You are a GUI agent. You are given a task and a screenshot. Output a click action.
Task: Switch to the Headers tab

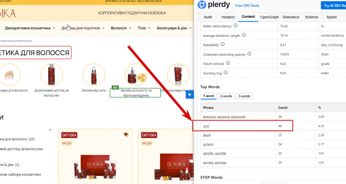tap(228, 17)
